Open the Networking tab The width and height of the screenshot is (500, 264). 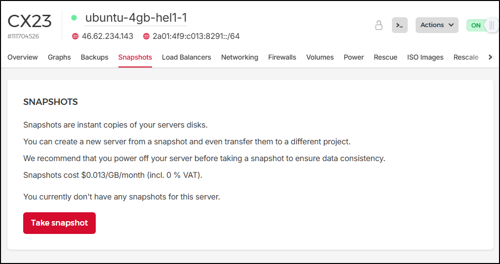[239, 57]
